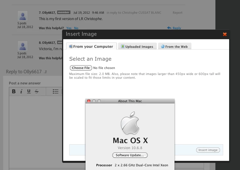Viewport: 240px width, 170px height.
Task: Click the Processor 2 x 2.66 GHz text
Action: point(132,165)
